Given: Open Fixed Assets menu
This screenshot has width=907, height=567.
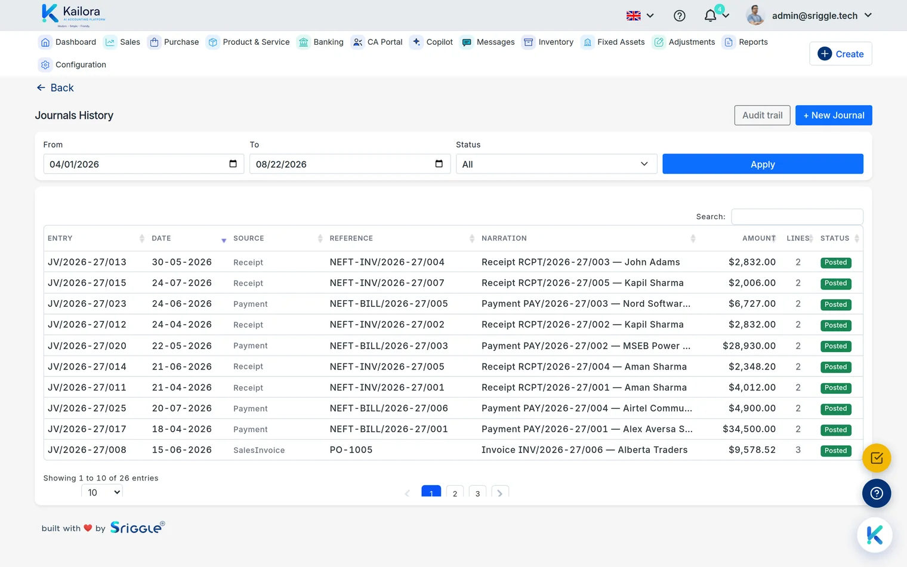Looking at the screenshot, I should point(613,42).
